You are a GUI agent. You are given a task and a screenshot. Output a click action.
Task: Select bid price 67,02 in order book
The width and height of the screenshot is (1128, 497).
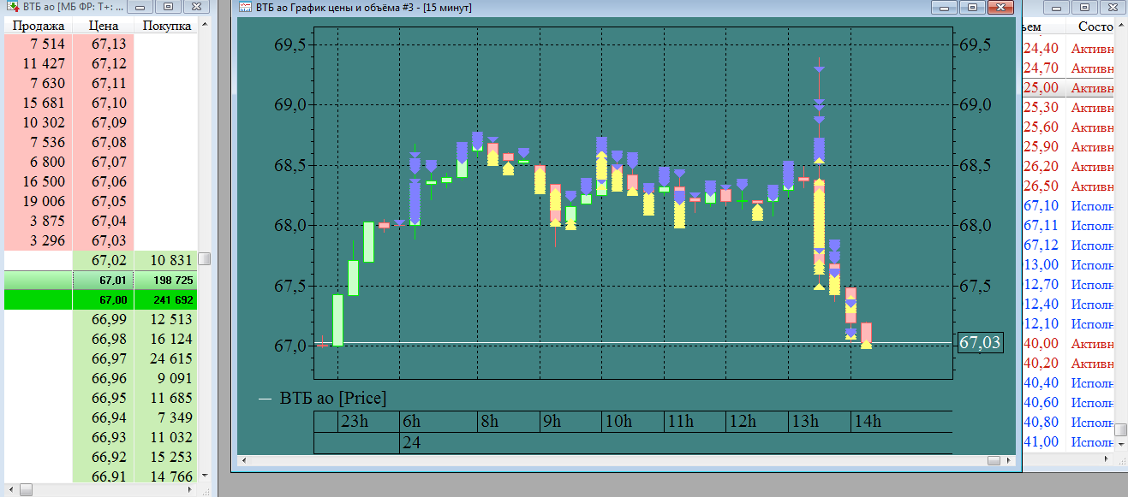coord(109,260)
